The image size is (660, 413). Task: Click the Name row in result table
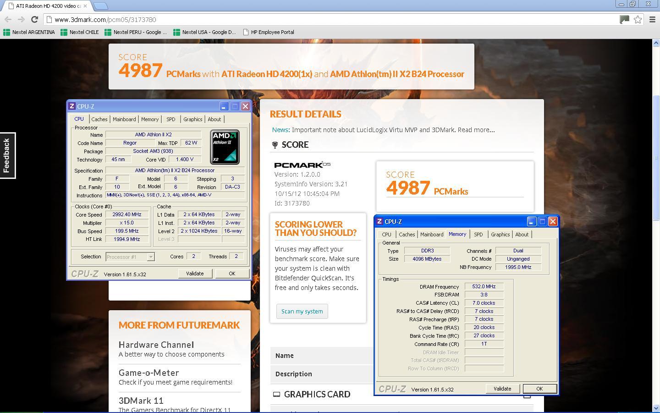click(322, 356)
